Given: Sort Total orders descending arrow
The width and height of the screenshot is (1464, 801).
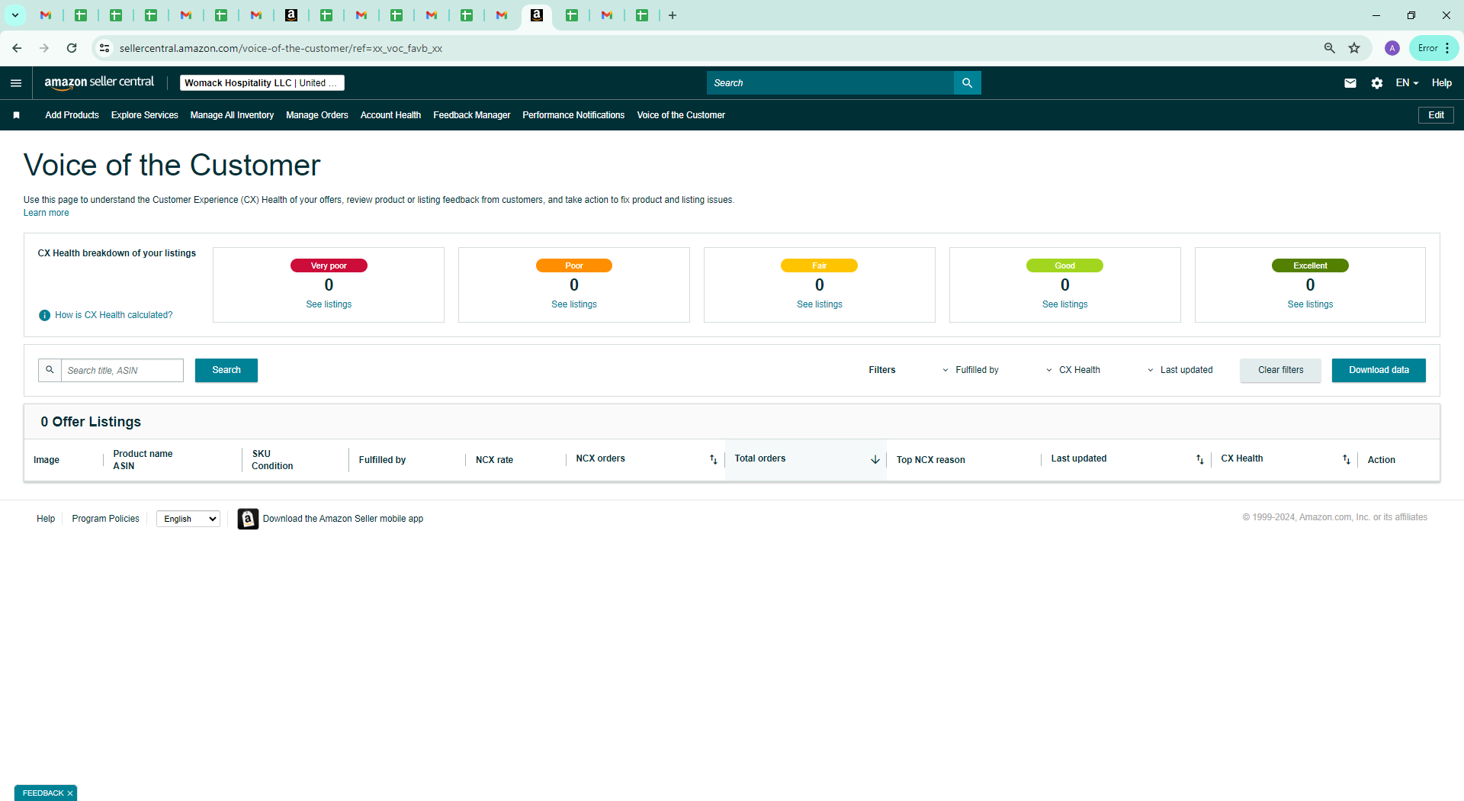Looking at the screenshot, I should (875, 459).
